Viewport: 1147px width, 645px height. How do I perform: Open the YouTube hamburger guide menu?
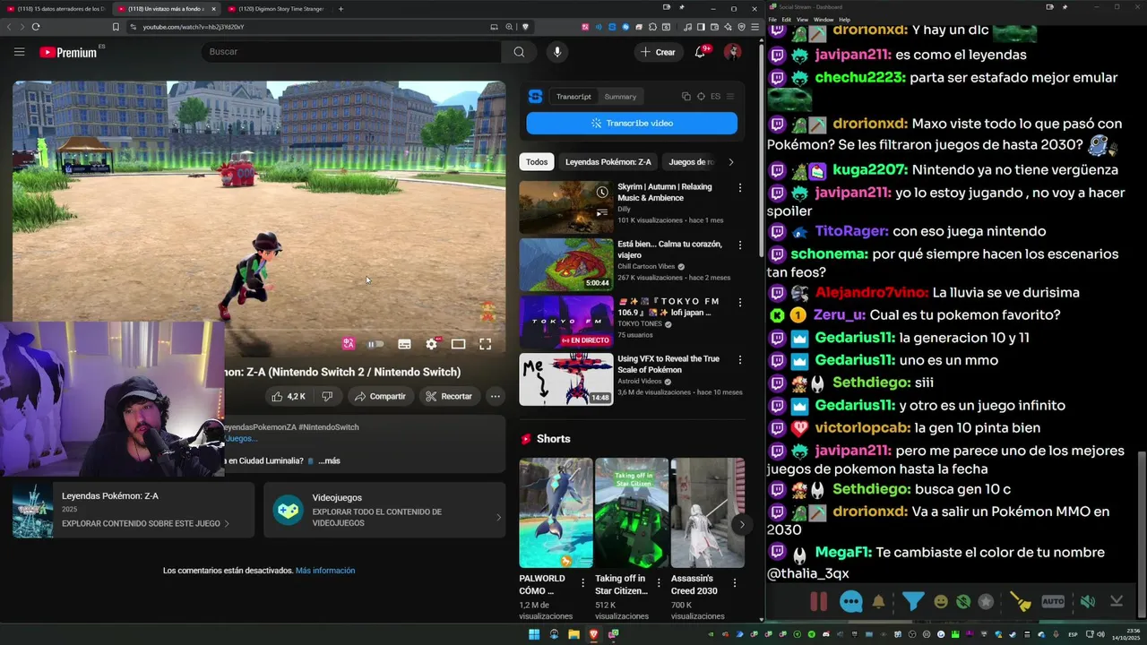tap(19, 52)
